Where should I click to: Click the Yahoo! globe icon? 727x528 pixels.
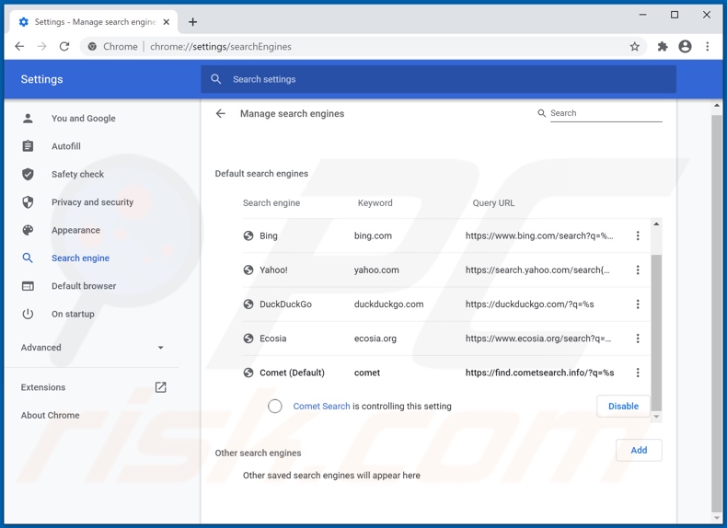tap(248, 270)
